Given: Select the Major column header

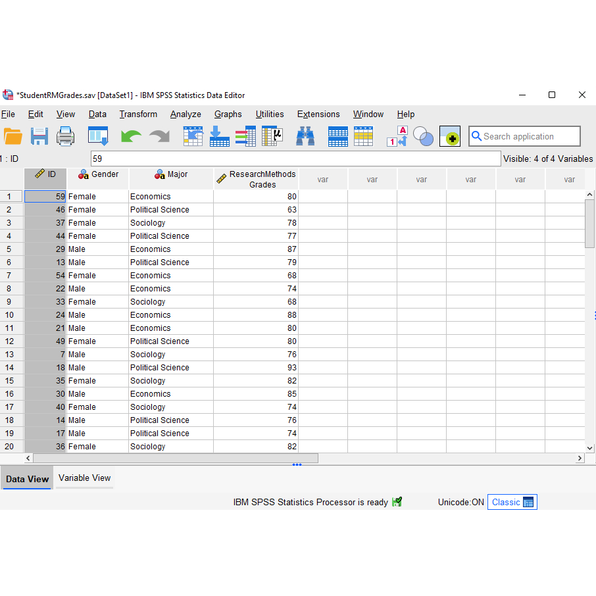Looking at the screenshot, I should (171, 174).
